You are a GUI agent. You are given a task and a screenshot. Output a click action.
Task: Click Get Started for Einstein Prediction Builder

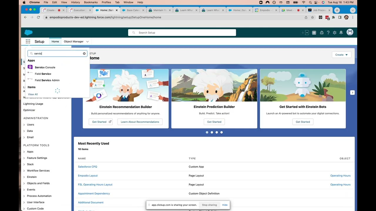coord(214,122)
